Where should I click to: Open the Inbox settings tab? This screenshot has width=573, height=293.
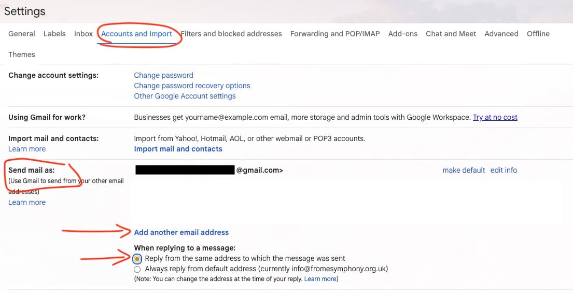click(83, 34)
